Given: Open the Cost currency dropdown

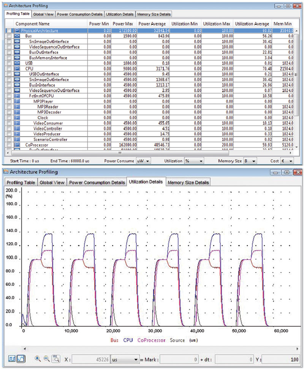Looking at the screenshot, I should click(x=287, y=161).
